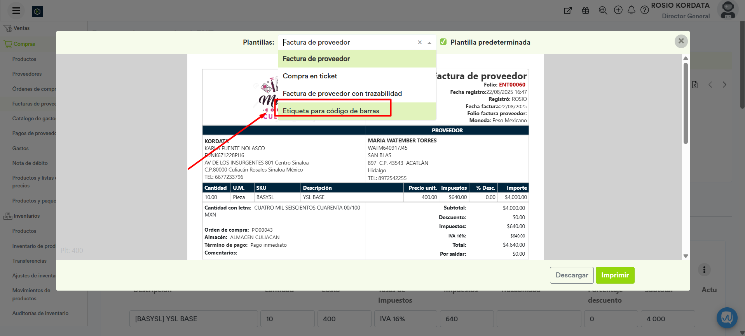The height and width of the screenshot is (336, 745).
Task: Close the print preview dialog
Action: pyautogui.click(x=681, y=41)
